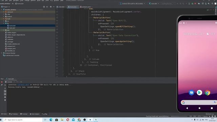The height and width of the screenshot is (122, 217).
Task: Expand the build folder
Action: (x=4, y=19)
